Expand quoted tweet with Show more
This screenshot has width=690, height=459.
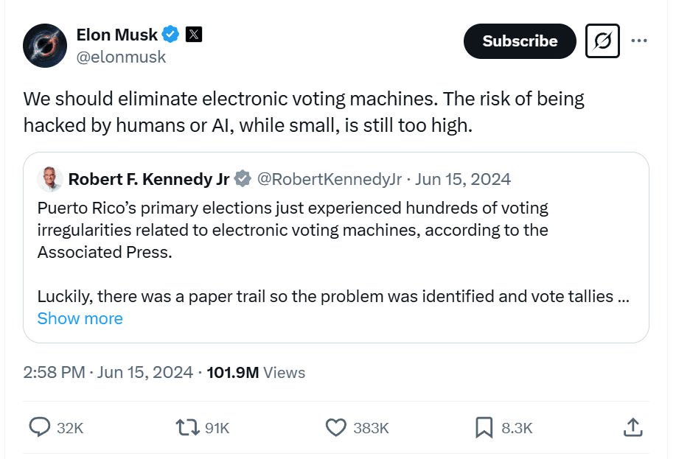(x=80, y=318)
